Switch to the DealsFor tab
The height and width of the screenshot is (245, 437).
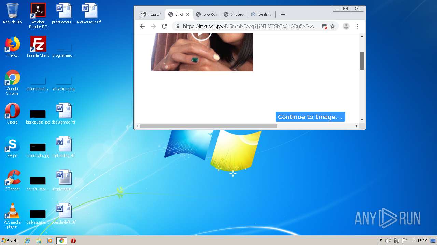[x=262, y=14]
